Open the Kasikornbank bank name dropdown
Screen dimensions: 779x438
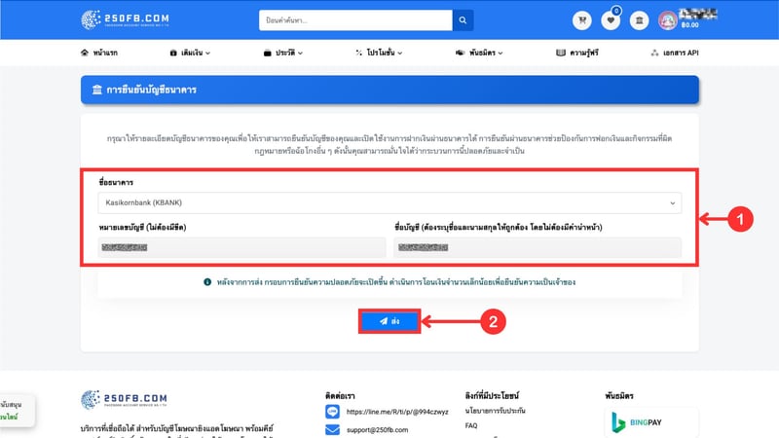click(389, 202)
